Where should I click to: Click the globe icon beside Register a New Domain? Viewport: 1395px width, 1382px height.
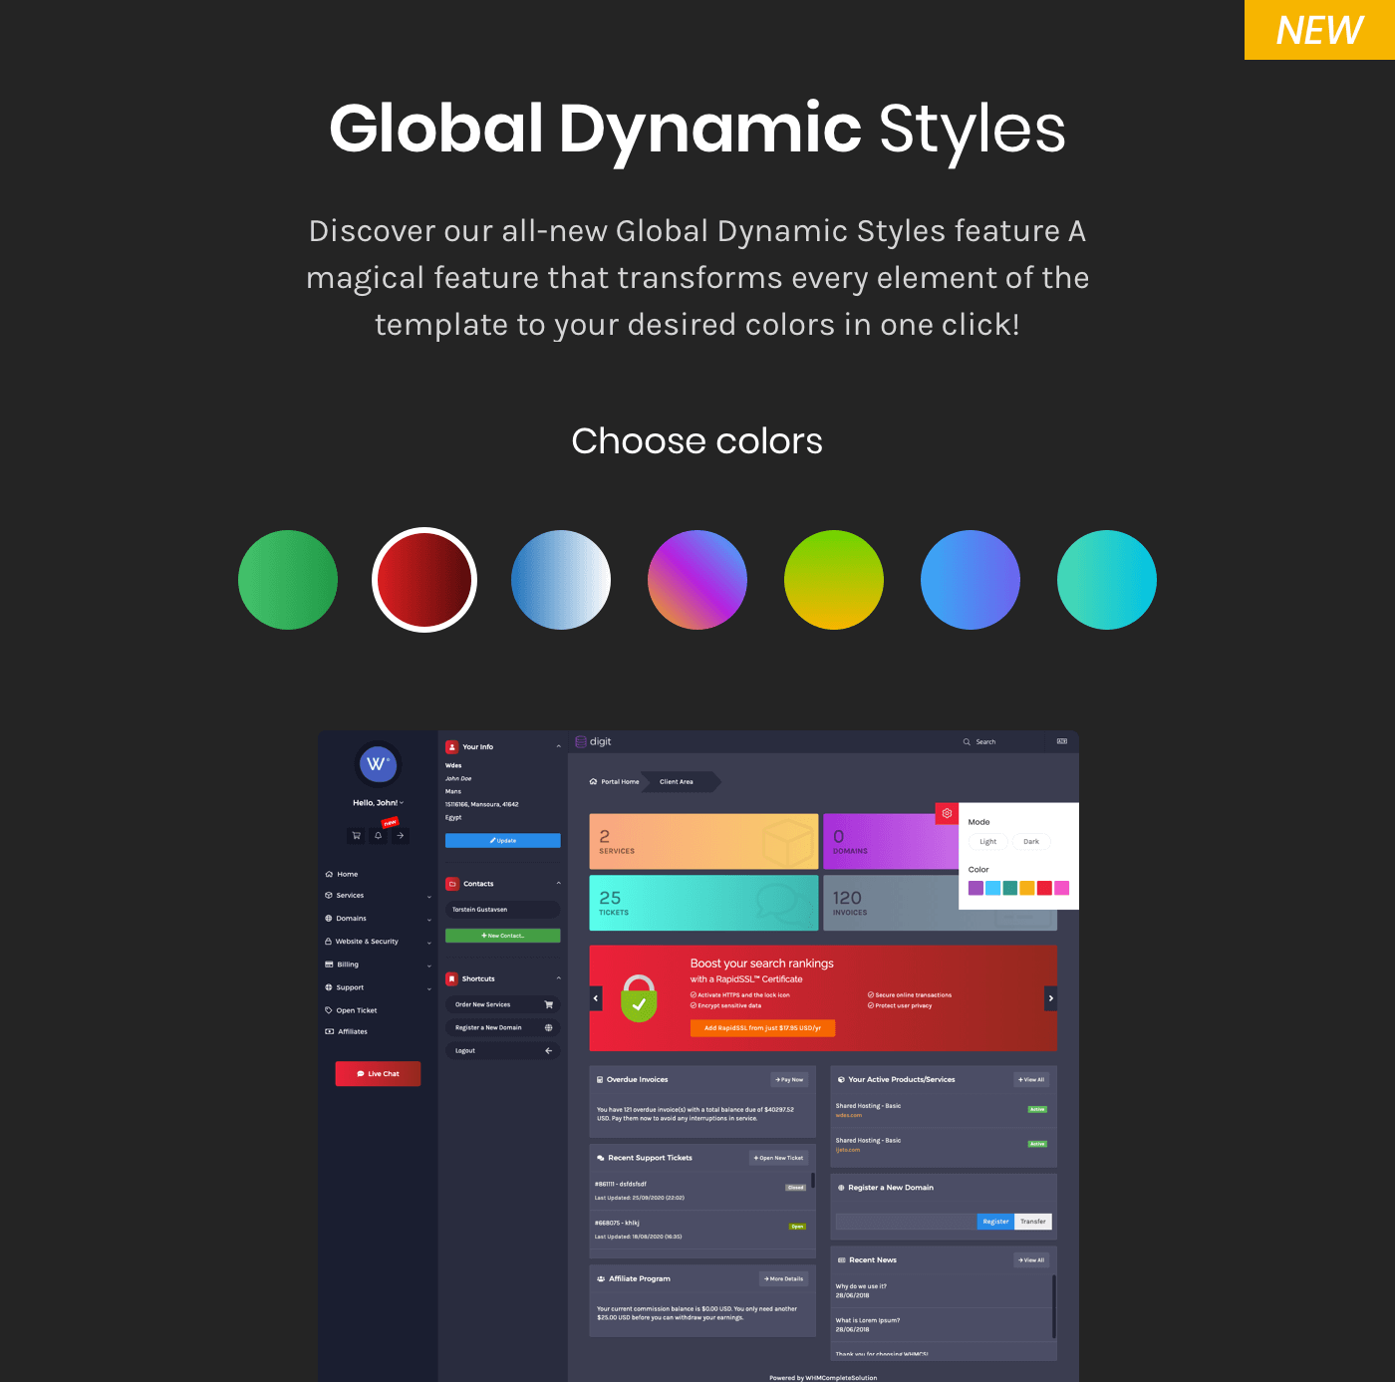(548, 1027)
